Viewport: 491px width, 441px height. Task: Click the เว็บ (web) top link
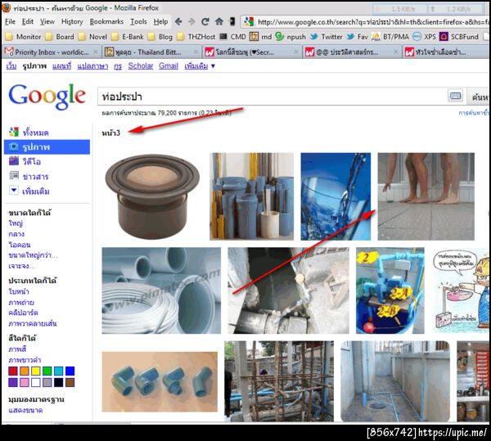coord(11,66)
